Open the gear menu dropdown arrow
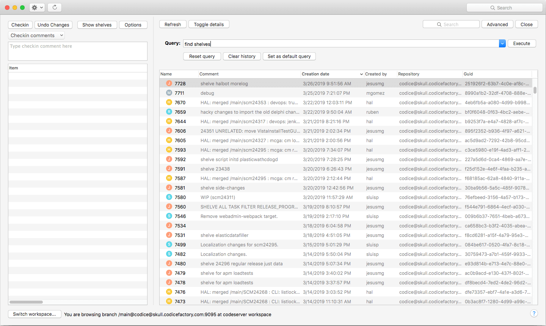Viewport: 546px width, 326px height. click(41, 8)
